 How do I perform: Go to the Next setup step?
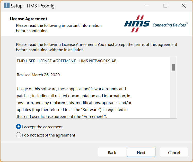(x=141, y=152)
